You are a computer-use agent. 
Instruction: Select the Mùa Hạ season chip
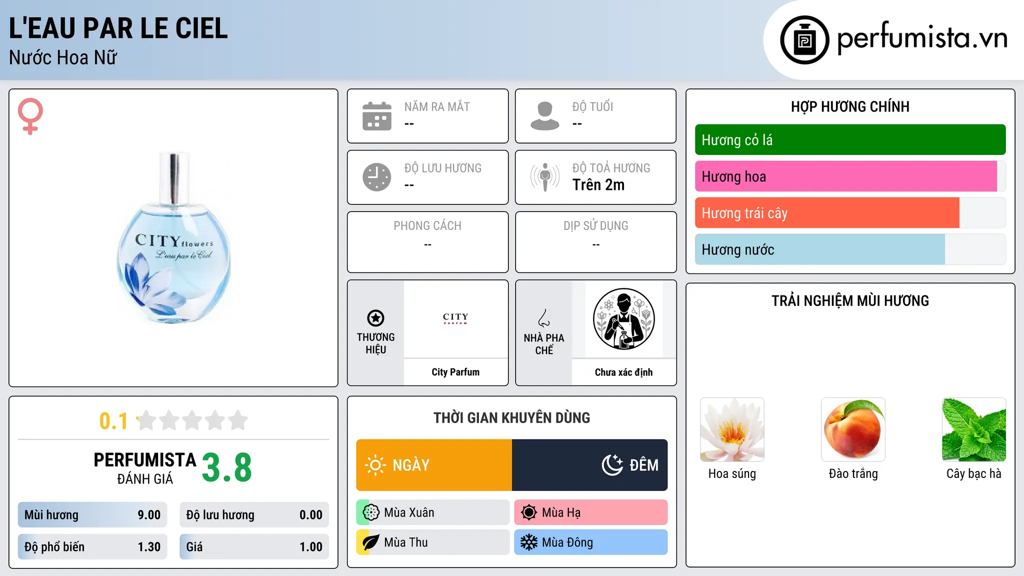coord(591,512)
